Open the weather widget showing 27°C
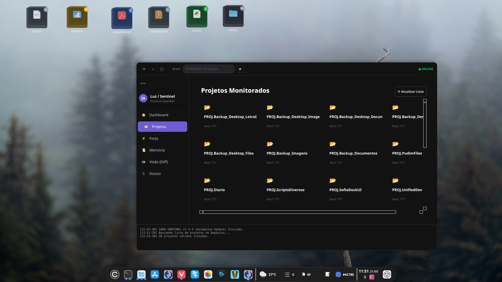 click(x=268, y=274)
